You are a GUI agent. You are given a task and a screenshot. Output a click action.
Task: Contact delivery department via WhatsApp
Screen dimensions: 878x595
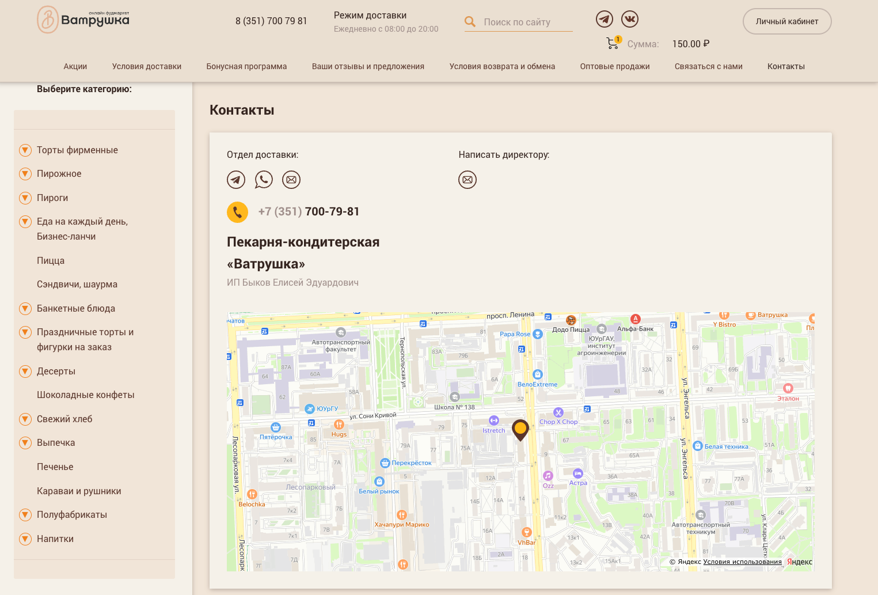264,180
